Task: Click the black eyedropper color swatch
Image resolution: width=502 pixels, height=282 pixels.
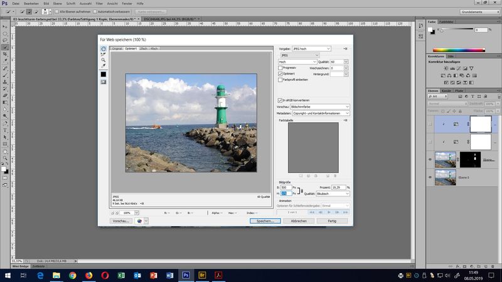Action: (x=104, y=75)
